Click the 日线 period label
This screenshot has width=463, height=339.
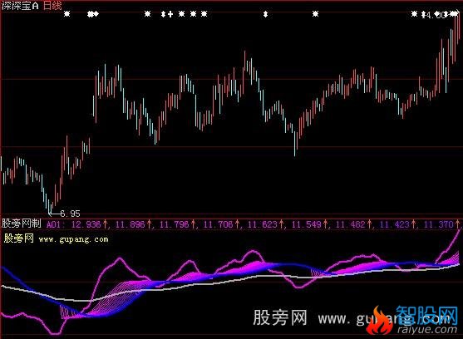click(53, 5)
